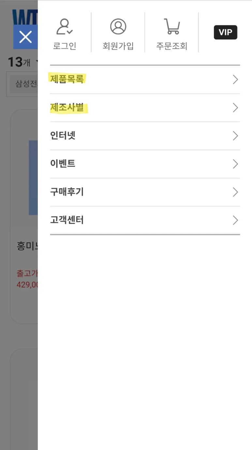The width and height of the screenshot is (252, 450).
Task: Open the 이벤트 menu entry
Action: tap(63, 163)
